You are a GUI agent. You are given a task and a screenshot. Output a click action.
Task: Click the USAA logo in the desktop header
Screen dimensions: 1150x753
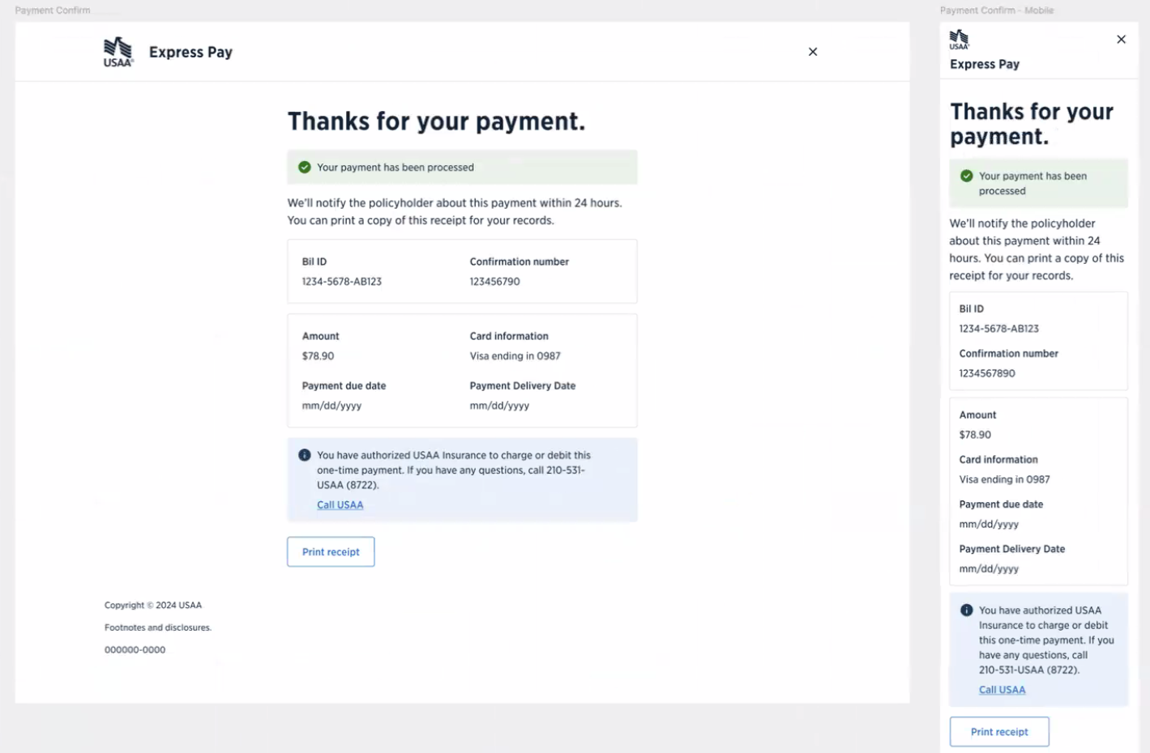(118, 52)
